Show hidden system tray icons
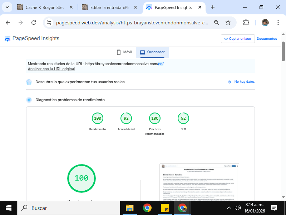The height and width of the screenshot is (215, 286). tap(229, 208)
